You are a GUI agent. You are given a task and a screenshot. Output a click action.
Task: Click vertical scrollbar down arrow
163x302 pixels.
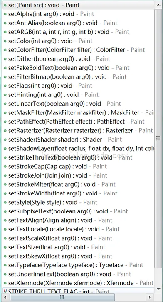(158, 289)
